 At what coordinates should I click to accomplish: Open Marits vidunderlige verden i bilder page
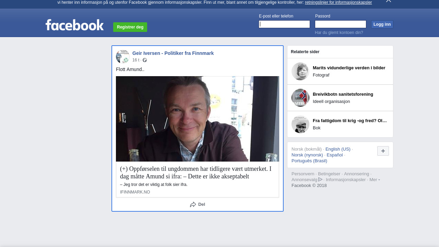pos(349,68)
